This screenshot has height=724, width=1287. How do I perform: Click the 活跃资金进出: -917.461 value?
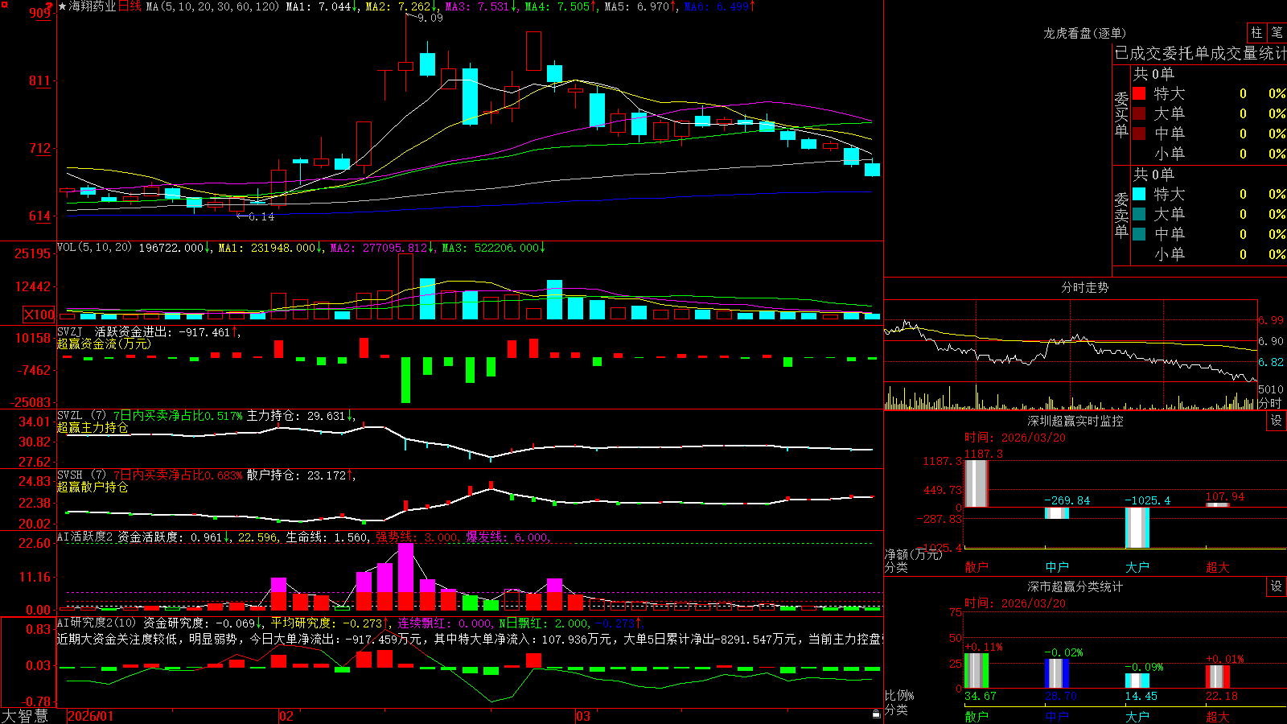coord(162,332)
